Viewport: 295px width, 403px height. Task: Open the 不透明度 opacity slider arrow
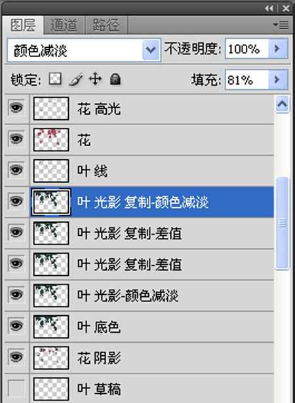tap(278, 48)
